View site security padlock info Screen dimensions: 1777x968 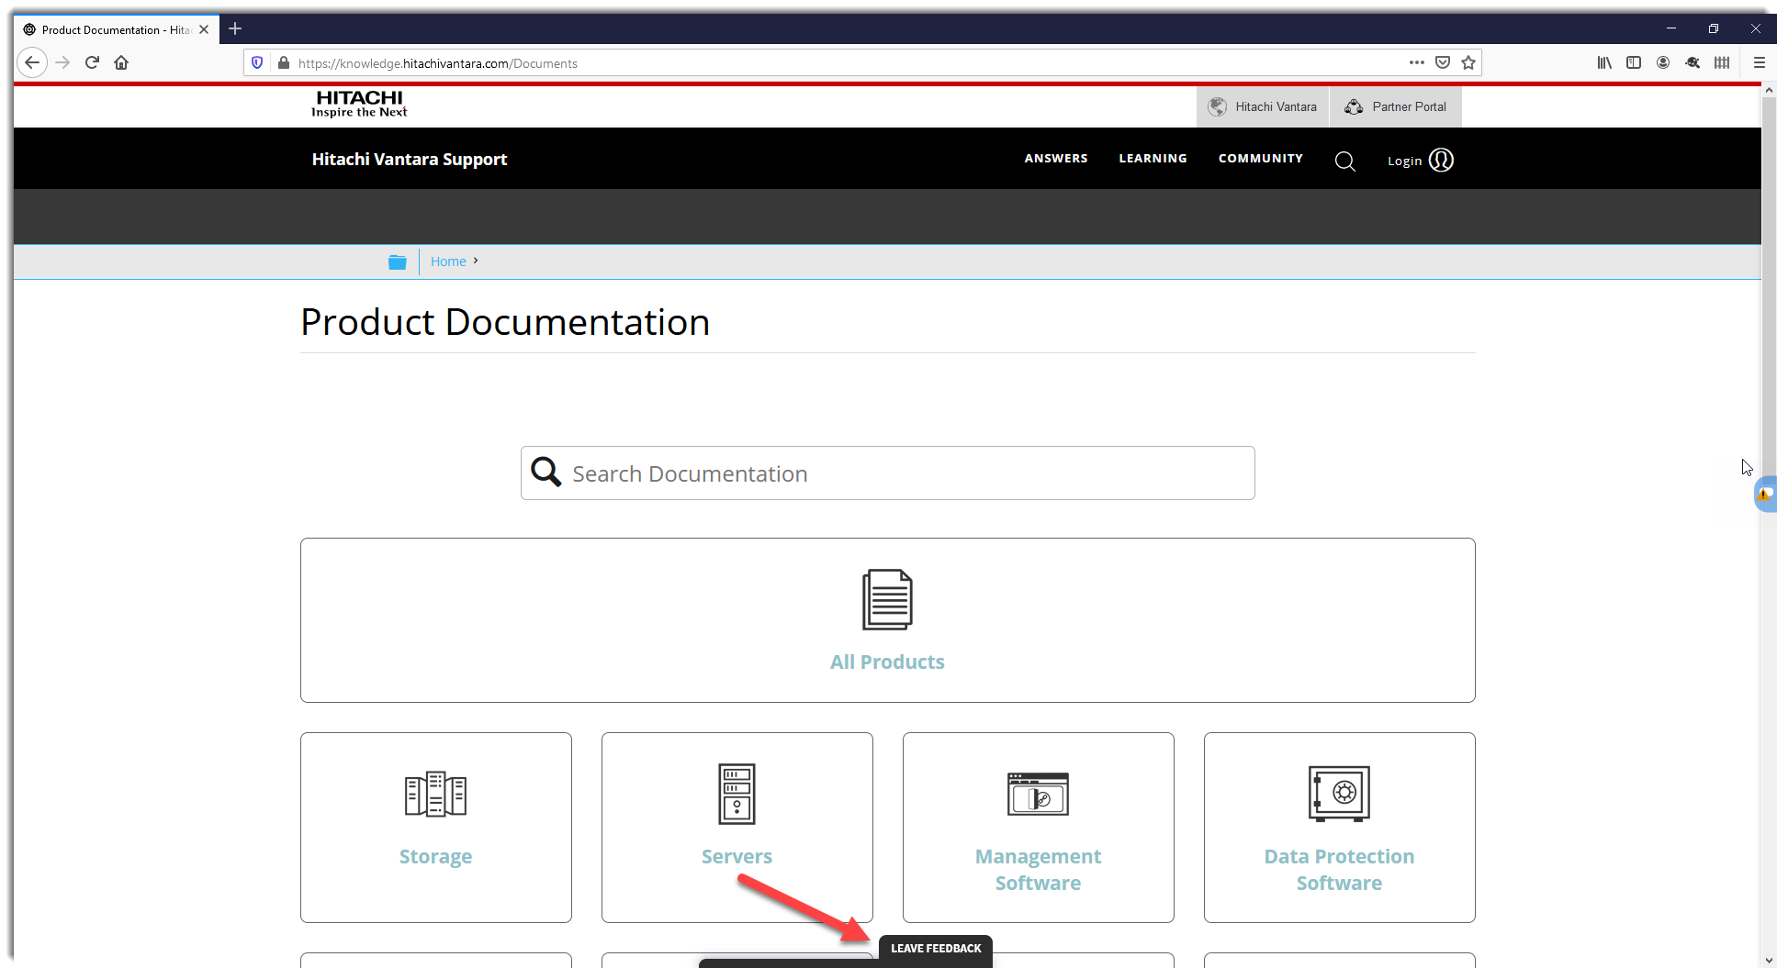click(284, 62)
